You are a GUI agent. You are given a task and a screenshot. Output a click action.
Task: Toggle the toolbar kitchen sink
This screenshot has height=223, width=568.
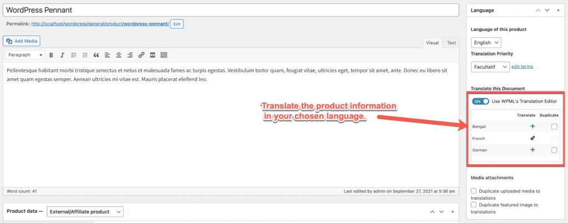164,55
